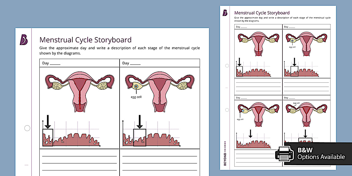
Task: Click the circular hole-punch mark on the left page
Action: pyautogui.click(x=27, y=128)
